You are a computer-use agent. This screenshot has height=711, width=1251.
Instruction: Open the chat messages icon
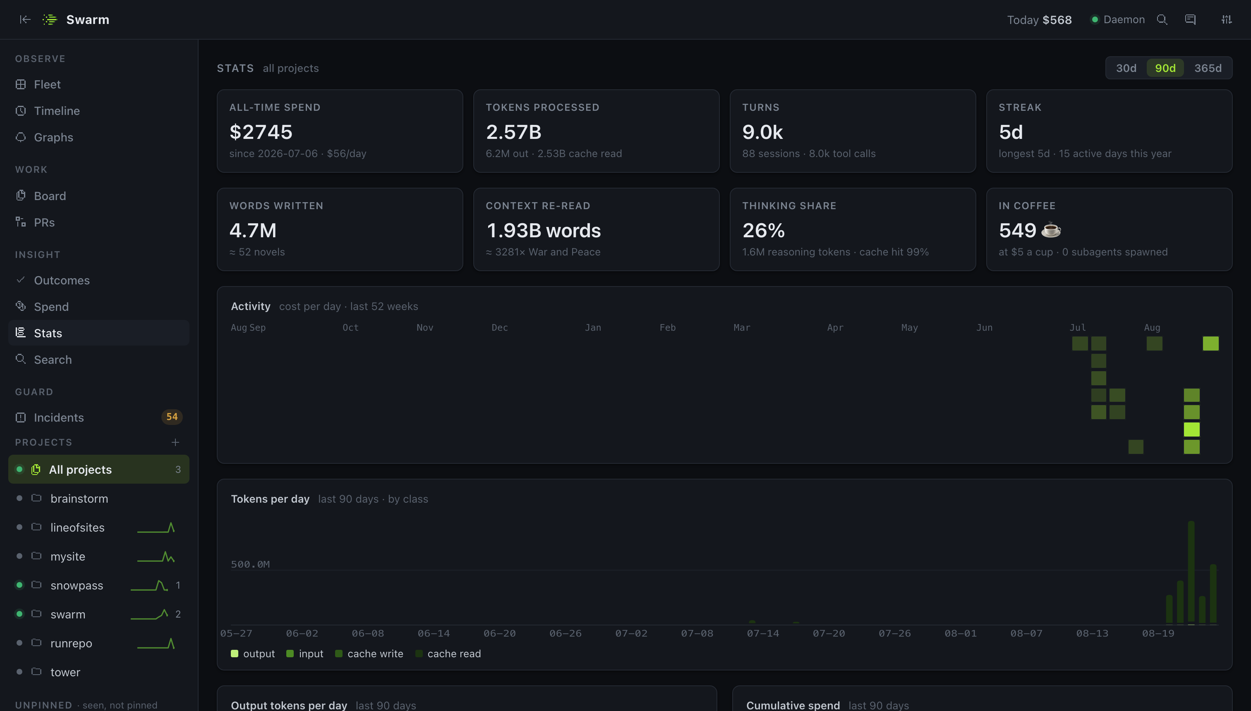tap(1191, 19)
